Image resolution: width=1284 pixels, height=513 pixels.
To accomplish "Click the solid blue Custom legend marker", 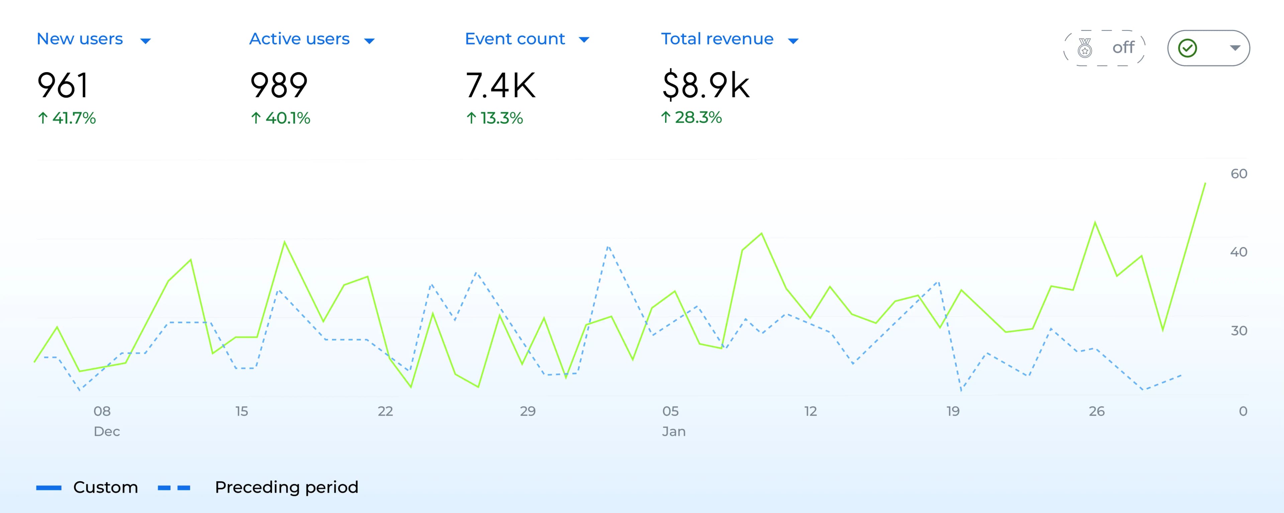I will (x=49, y=488).
